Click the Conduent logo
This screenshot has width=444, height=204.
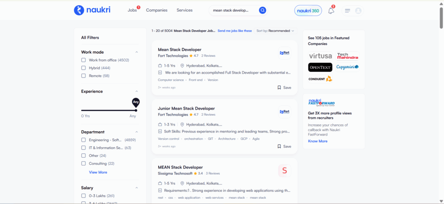pos(320,79)
